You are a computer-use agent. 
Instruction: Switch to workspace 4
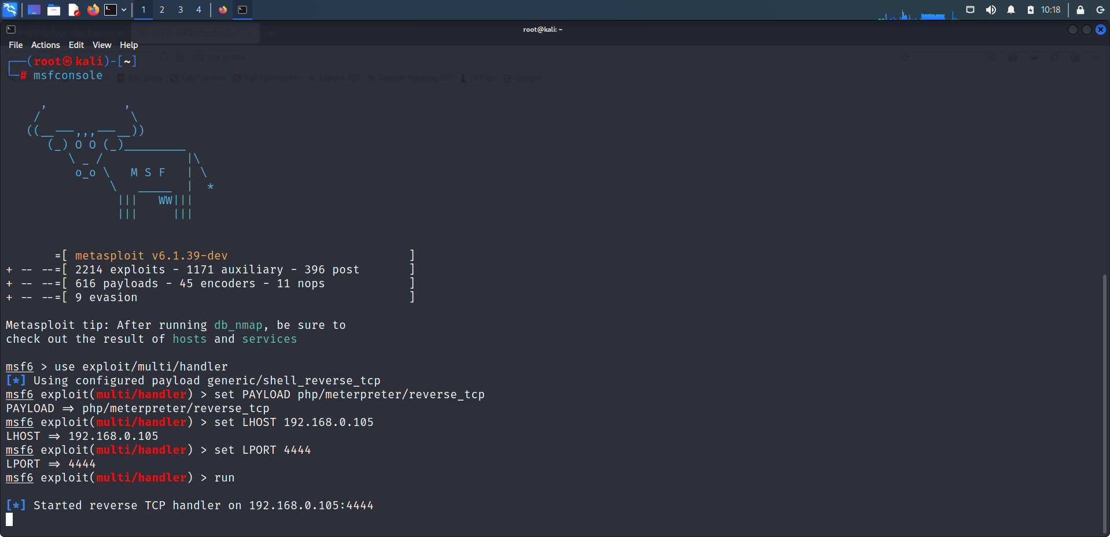click(x=199, y=10)
